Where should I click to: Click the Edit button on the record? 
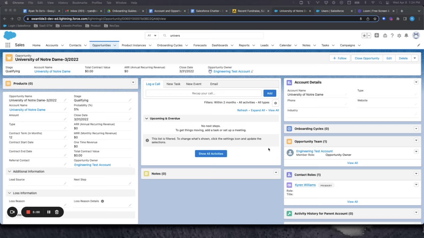[x=389, y=58]
